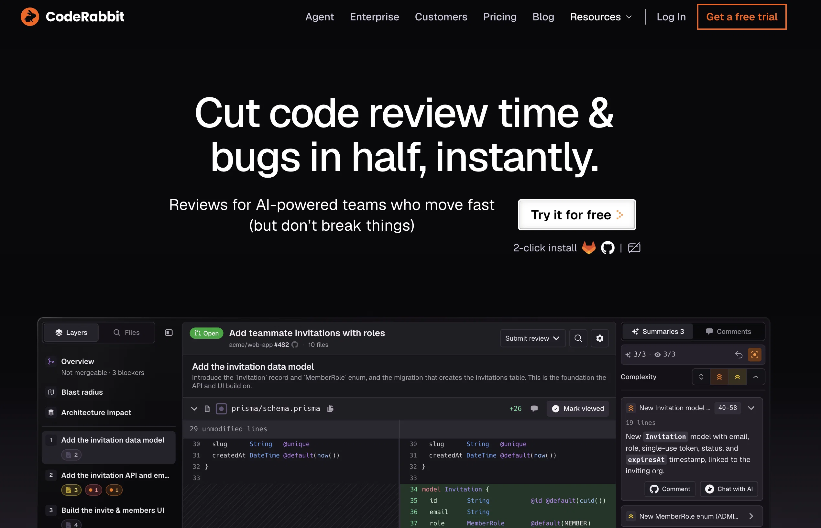Image resolution: width=821 pixels, height=528 pixels.
Task: Toggle the medium complexity yellow filter
Action: [x=737, y=377]
